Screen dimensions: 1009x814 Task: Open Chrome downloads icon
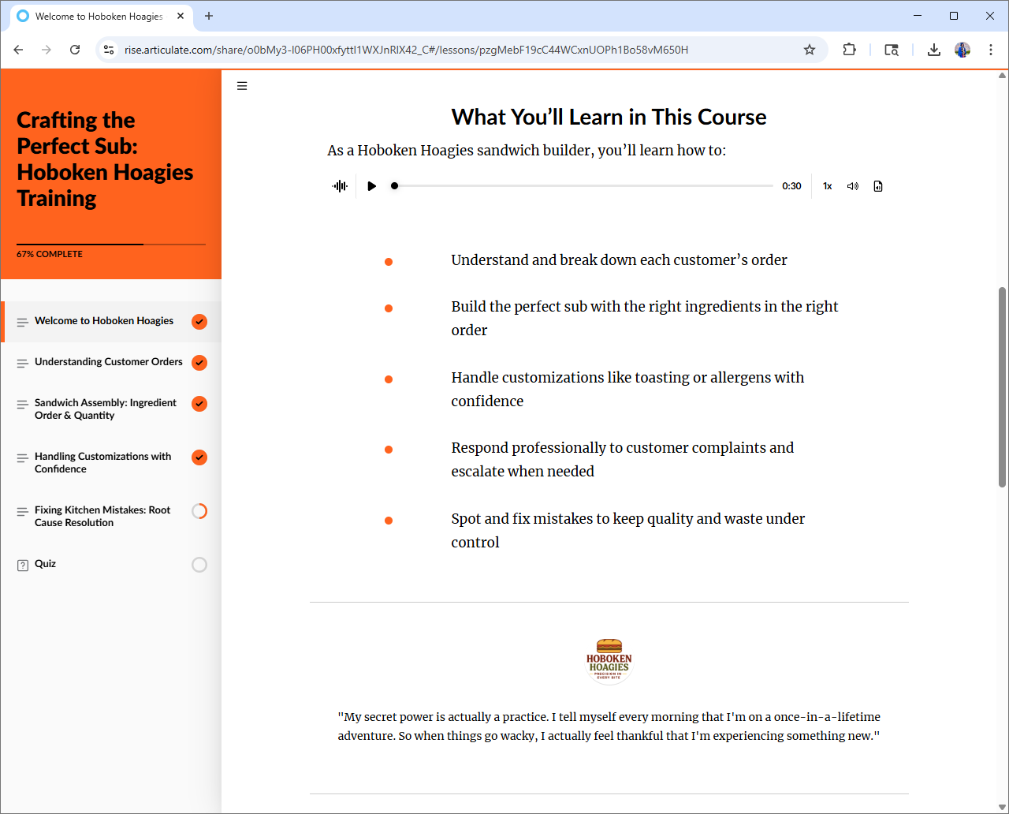(933, 50)
